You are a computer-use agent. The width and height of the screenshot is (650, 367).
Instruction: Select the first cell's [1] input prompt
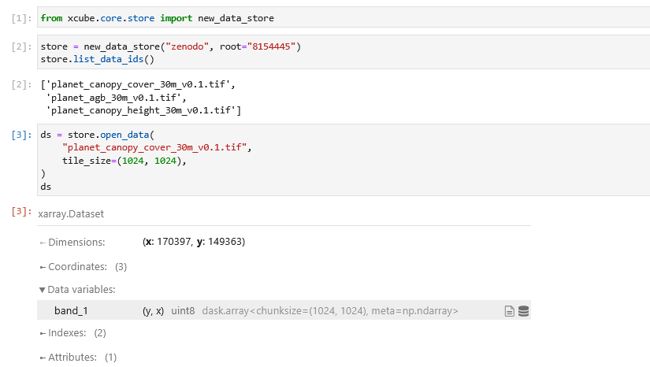tap(21, 17)
